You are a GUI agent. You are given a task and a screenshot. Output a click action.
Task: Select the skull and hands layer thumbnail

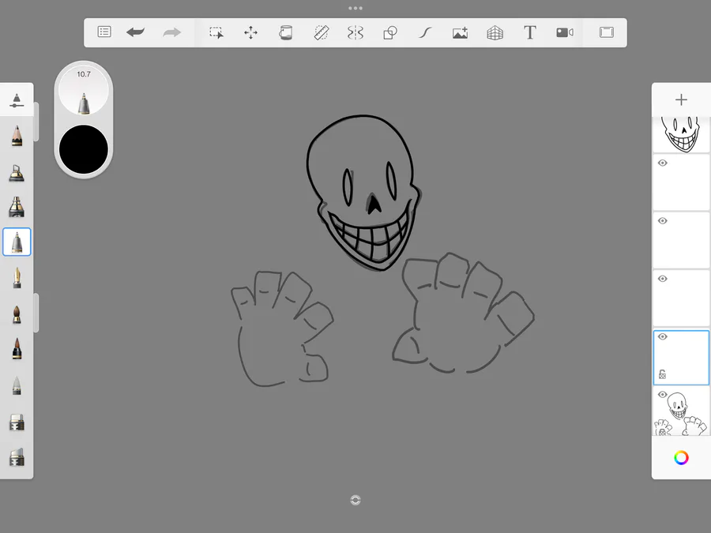pos(681,411)
